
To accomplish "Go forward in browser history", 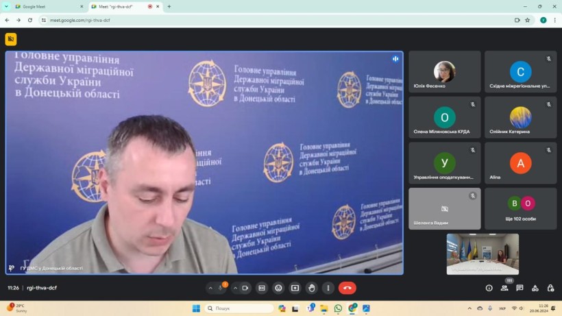I will (19, 20).
